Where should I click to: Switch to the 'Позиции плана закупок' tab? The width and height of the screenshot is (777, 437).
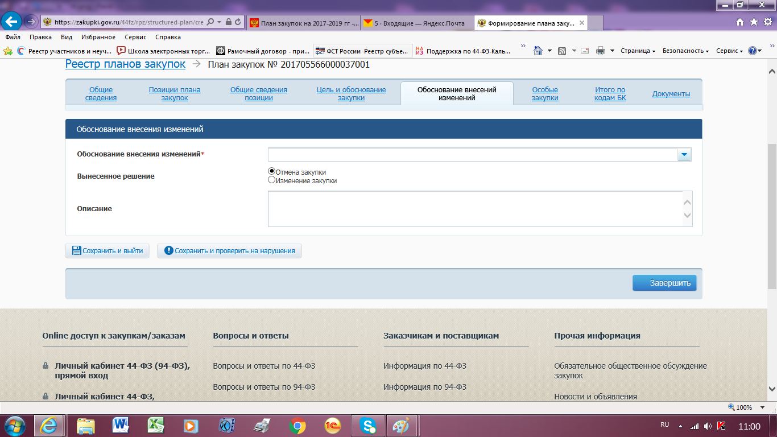pyautogui.click(x=175, y=93)
